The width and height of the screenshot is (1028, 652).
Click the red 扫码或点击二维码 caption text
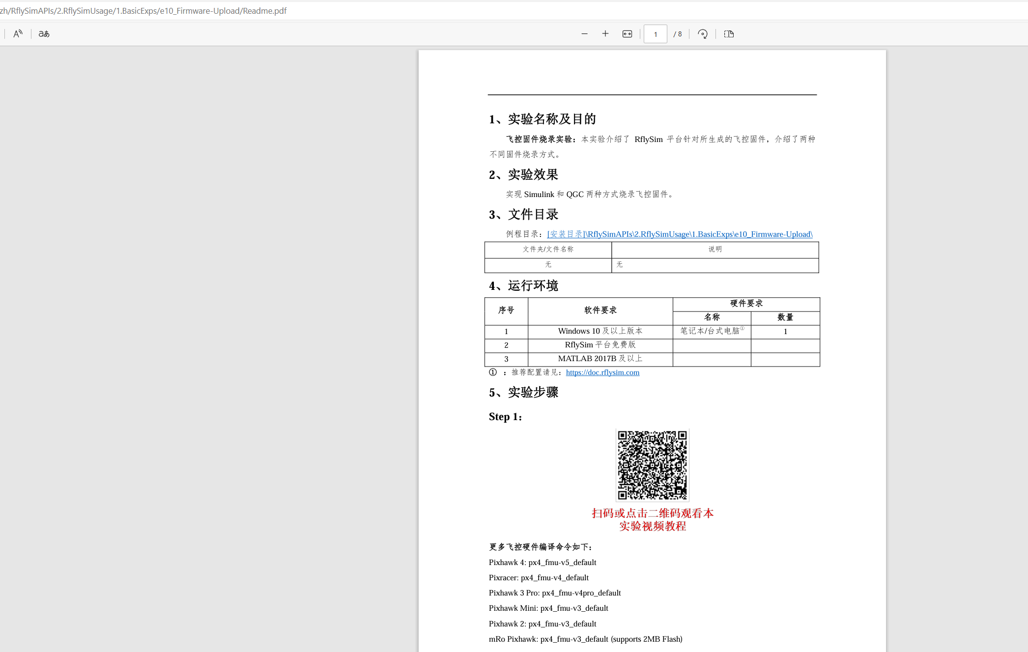coord(653,520)
